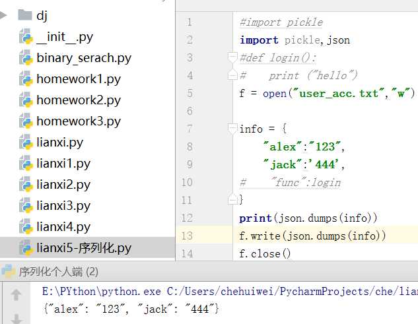Click the 'import' keyword on line 2
The height and width of the screenshot is (324, 418).
coord(259,40)
